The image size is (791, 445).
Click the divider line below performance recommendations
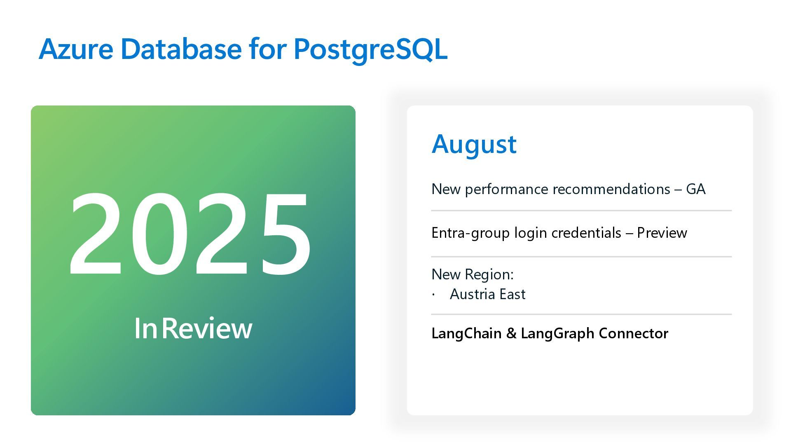[581, 211]
